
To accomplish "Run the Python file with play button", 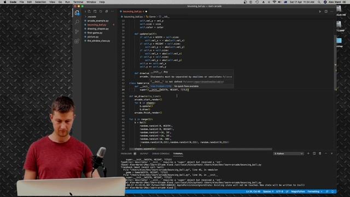I will click(x=320, y=11).
